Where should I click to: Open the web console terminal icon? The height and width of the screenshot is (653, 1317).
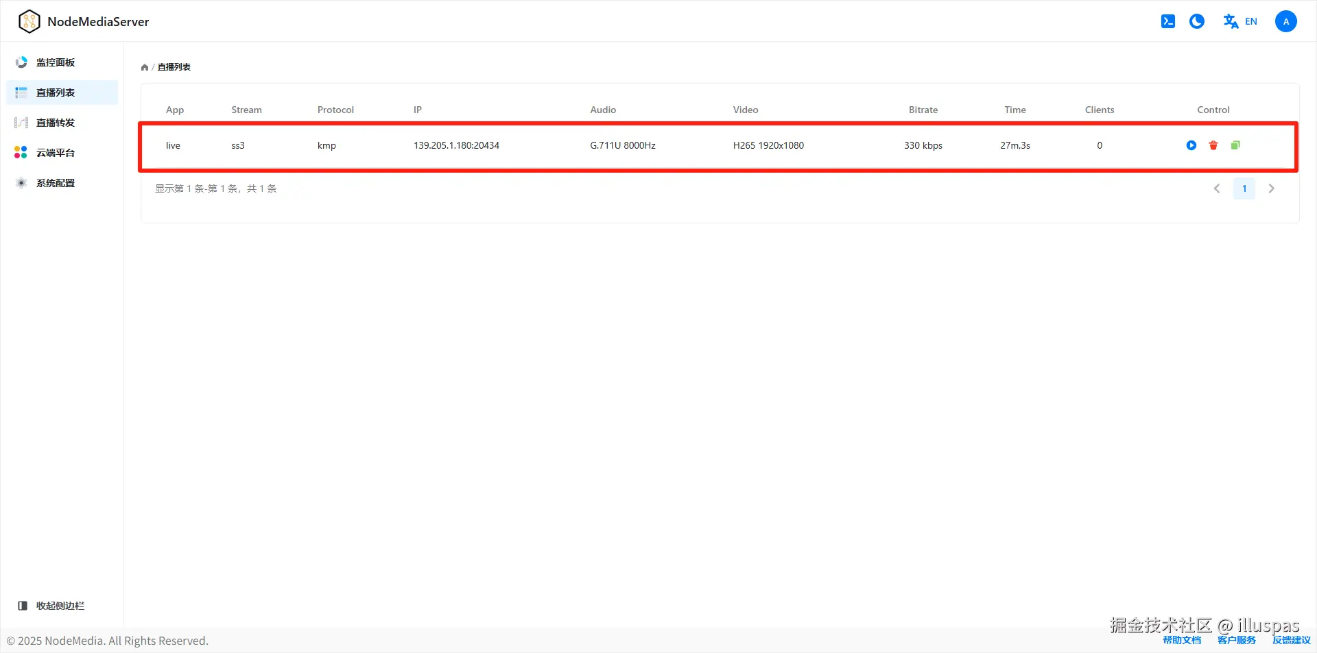tap(1167, 21)
